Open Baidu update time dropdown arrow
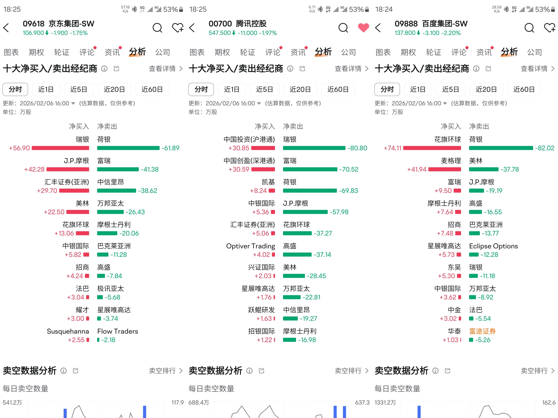This screenshot has height=418, width=558. (445, 103)
